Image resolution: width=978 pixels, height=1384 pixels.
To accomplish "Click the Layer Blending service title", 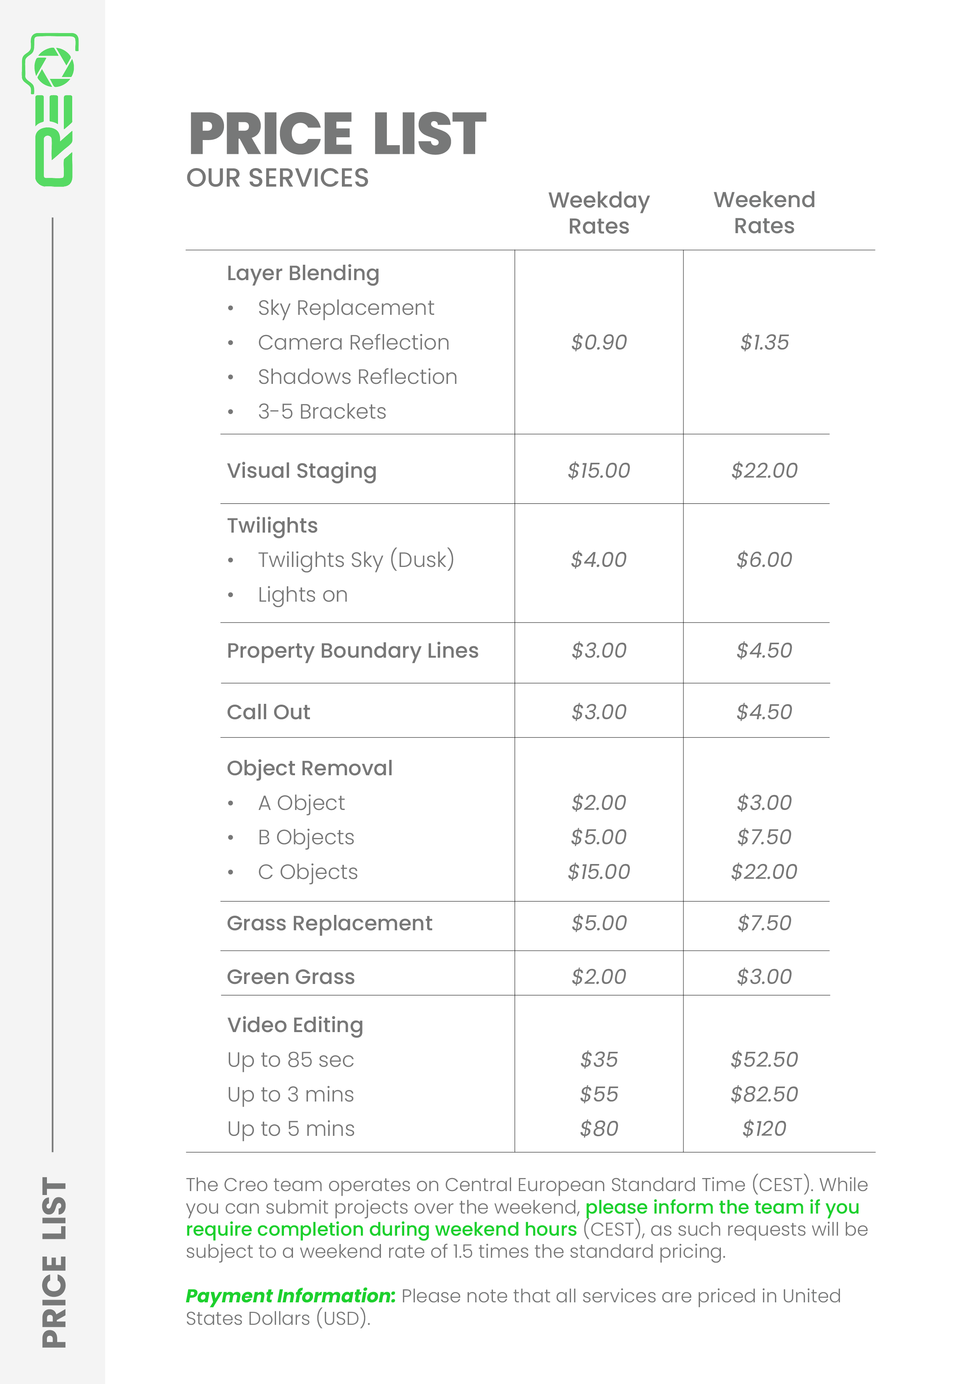I will pyautogui.click(x=302, y=273).
